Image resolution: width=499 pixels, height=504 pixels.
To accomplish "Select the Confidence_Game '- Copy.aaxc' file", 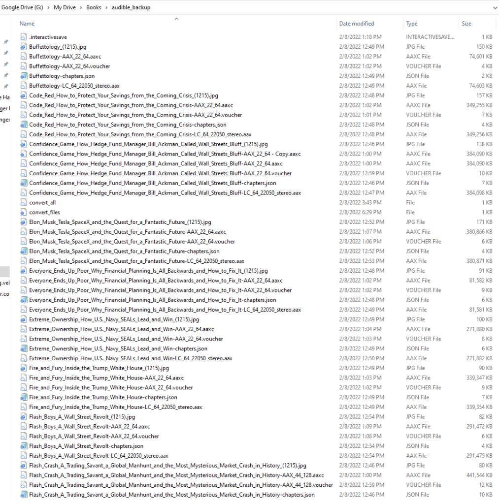I will [x=165, y=154].
